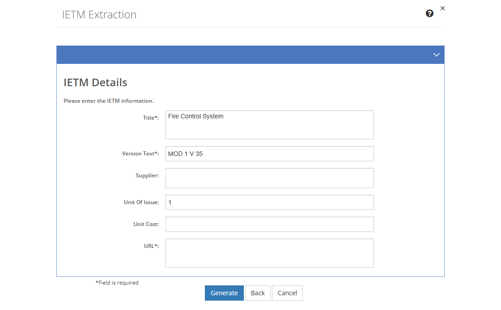Click the MOD 1 V 35 version value
Image resolution: width=501 pixels, height=310 pixels.
[x=184, y=154]
